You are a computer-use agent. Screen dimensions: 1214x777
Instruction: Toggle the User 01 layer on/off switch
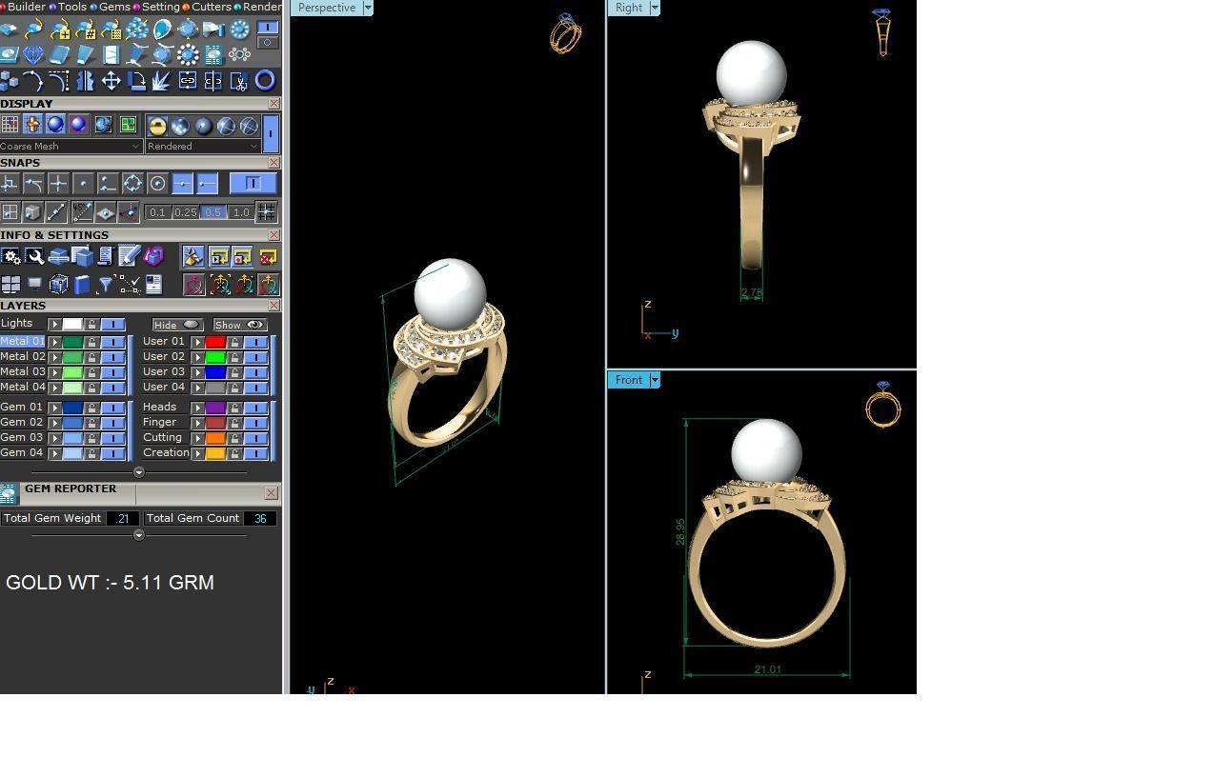pos(256,341)
